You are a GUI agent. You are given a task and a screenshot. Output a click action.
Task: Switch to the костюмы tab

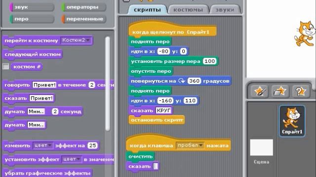[x=188, y=10]
